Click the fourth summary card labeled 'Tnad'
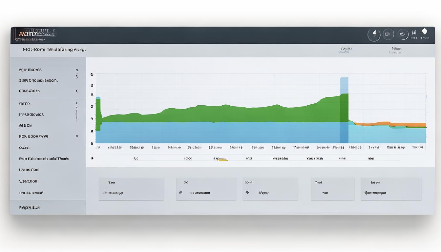This screenshot has width=441, height=252. pos(332,189)
